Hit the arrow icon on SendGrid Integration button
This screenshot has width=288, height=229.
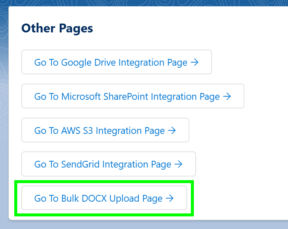pos(178,164)
